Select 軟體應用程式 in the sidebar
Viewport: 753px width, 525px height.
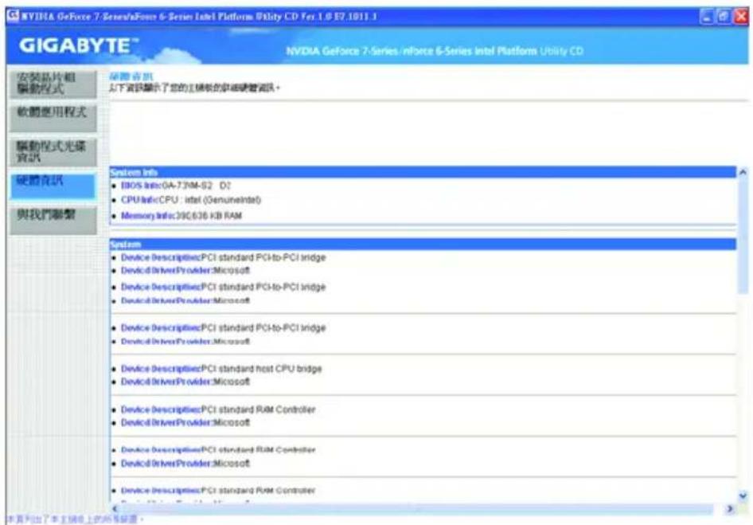pos(53,118)
